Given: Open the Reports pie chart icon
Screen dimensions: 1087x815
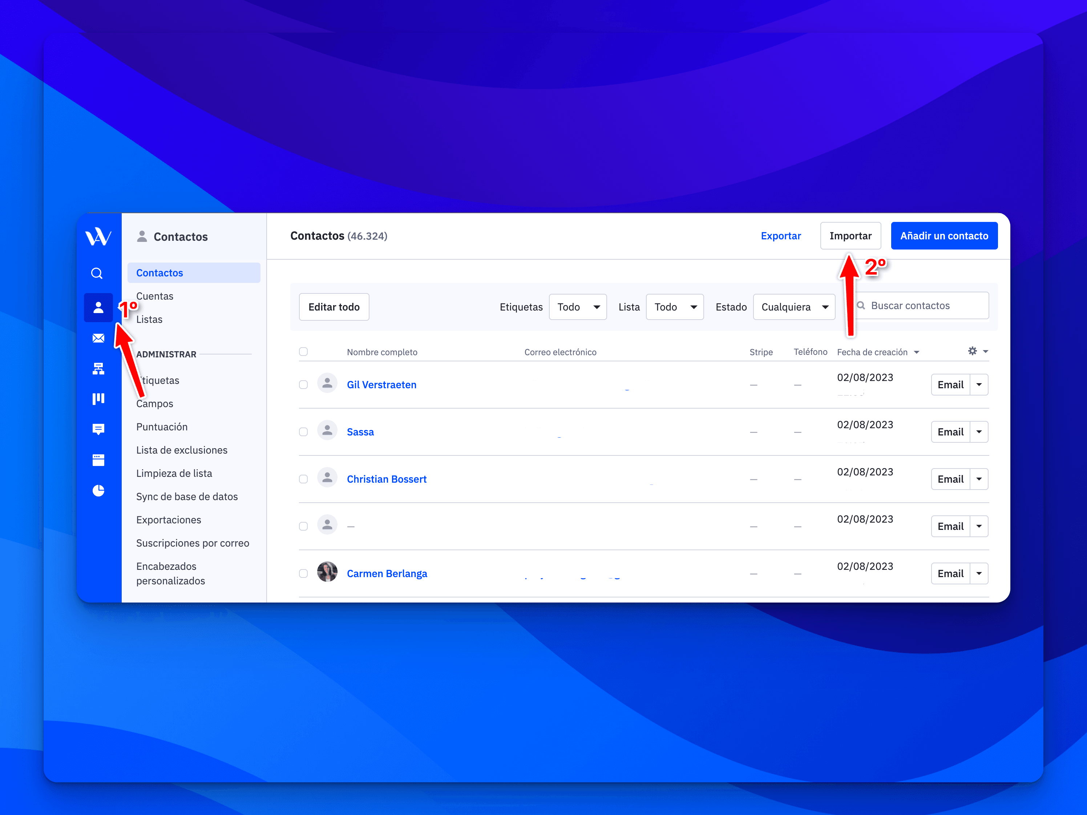Looking at the screenshot, I should click(98, 490).
